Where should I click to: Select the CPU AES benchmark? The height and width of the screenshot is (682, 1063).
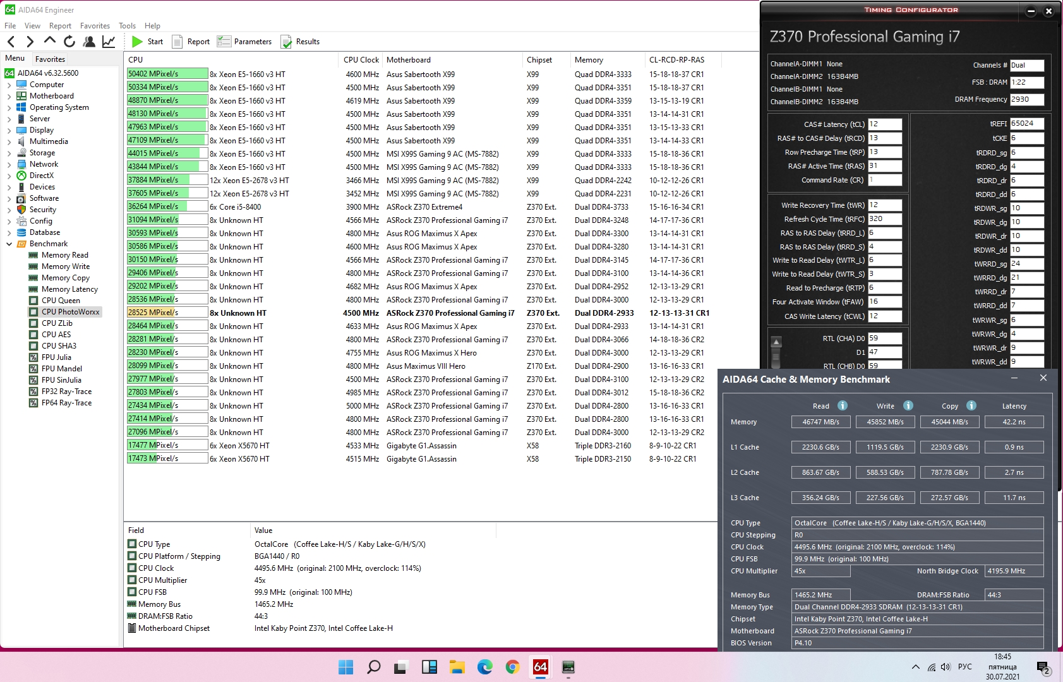(56, 335)
